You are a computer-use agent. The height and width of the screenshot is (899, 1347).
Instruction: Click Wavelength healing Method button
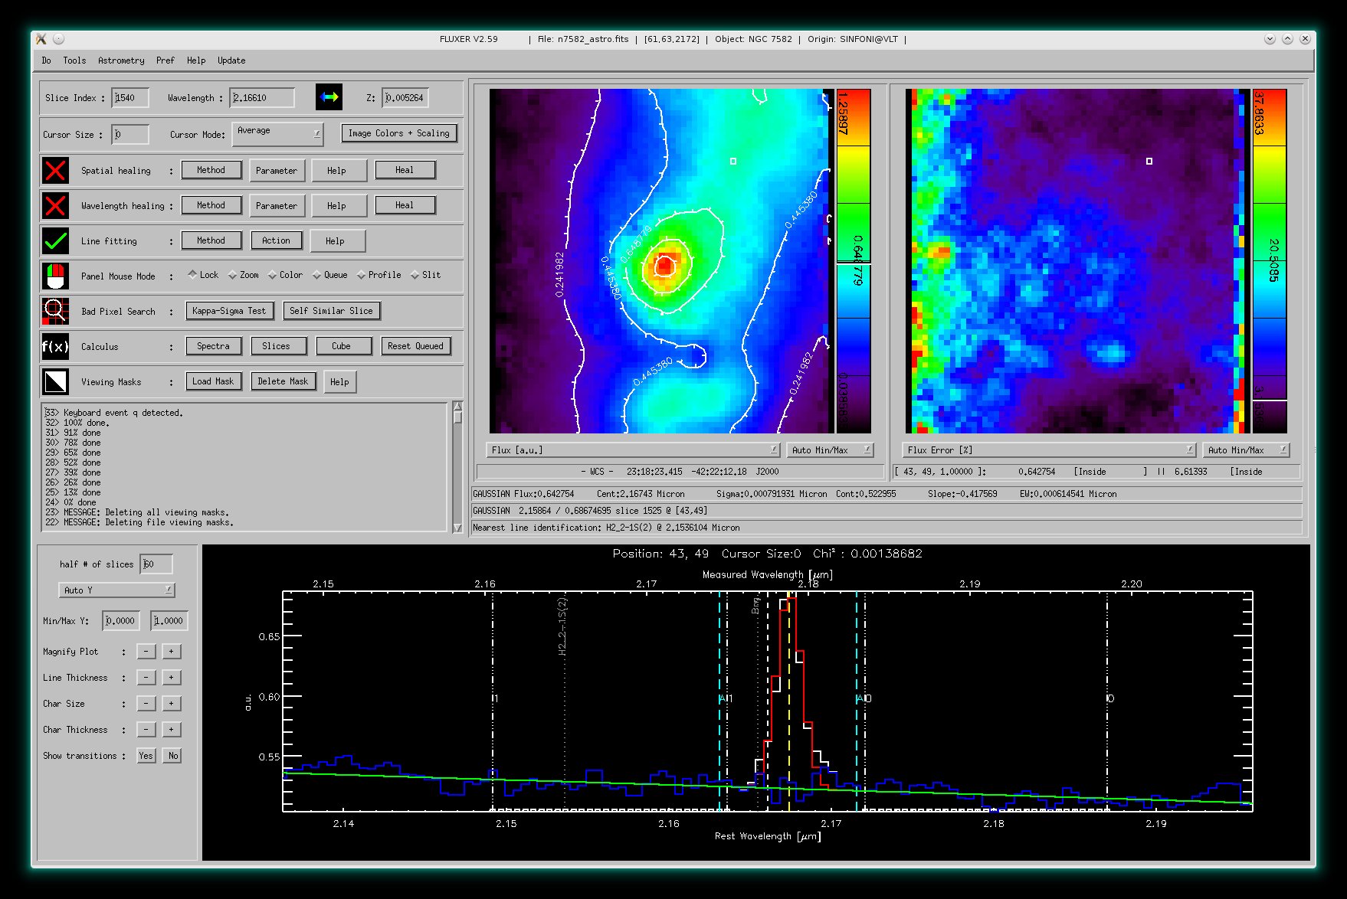[211, 205]
